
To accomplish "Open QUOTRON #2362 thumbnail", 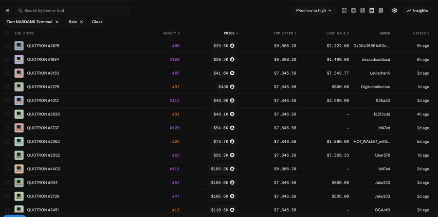I will 19,141.
